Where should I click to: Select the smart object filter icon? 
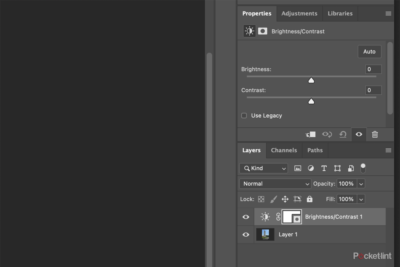(350, 168)
